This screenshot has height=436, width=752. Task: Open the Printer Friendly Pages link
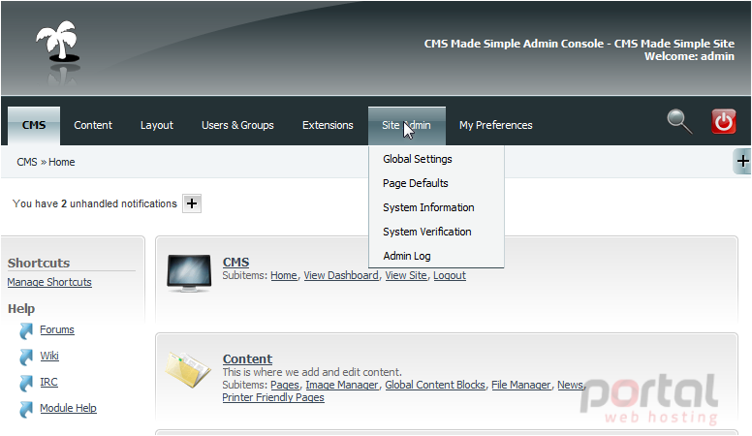coord(273,397)
